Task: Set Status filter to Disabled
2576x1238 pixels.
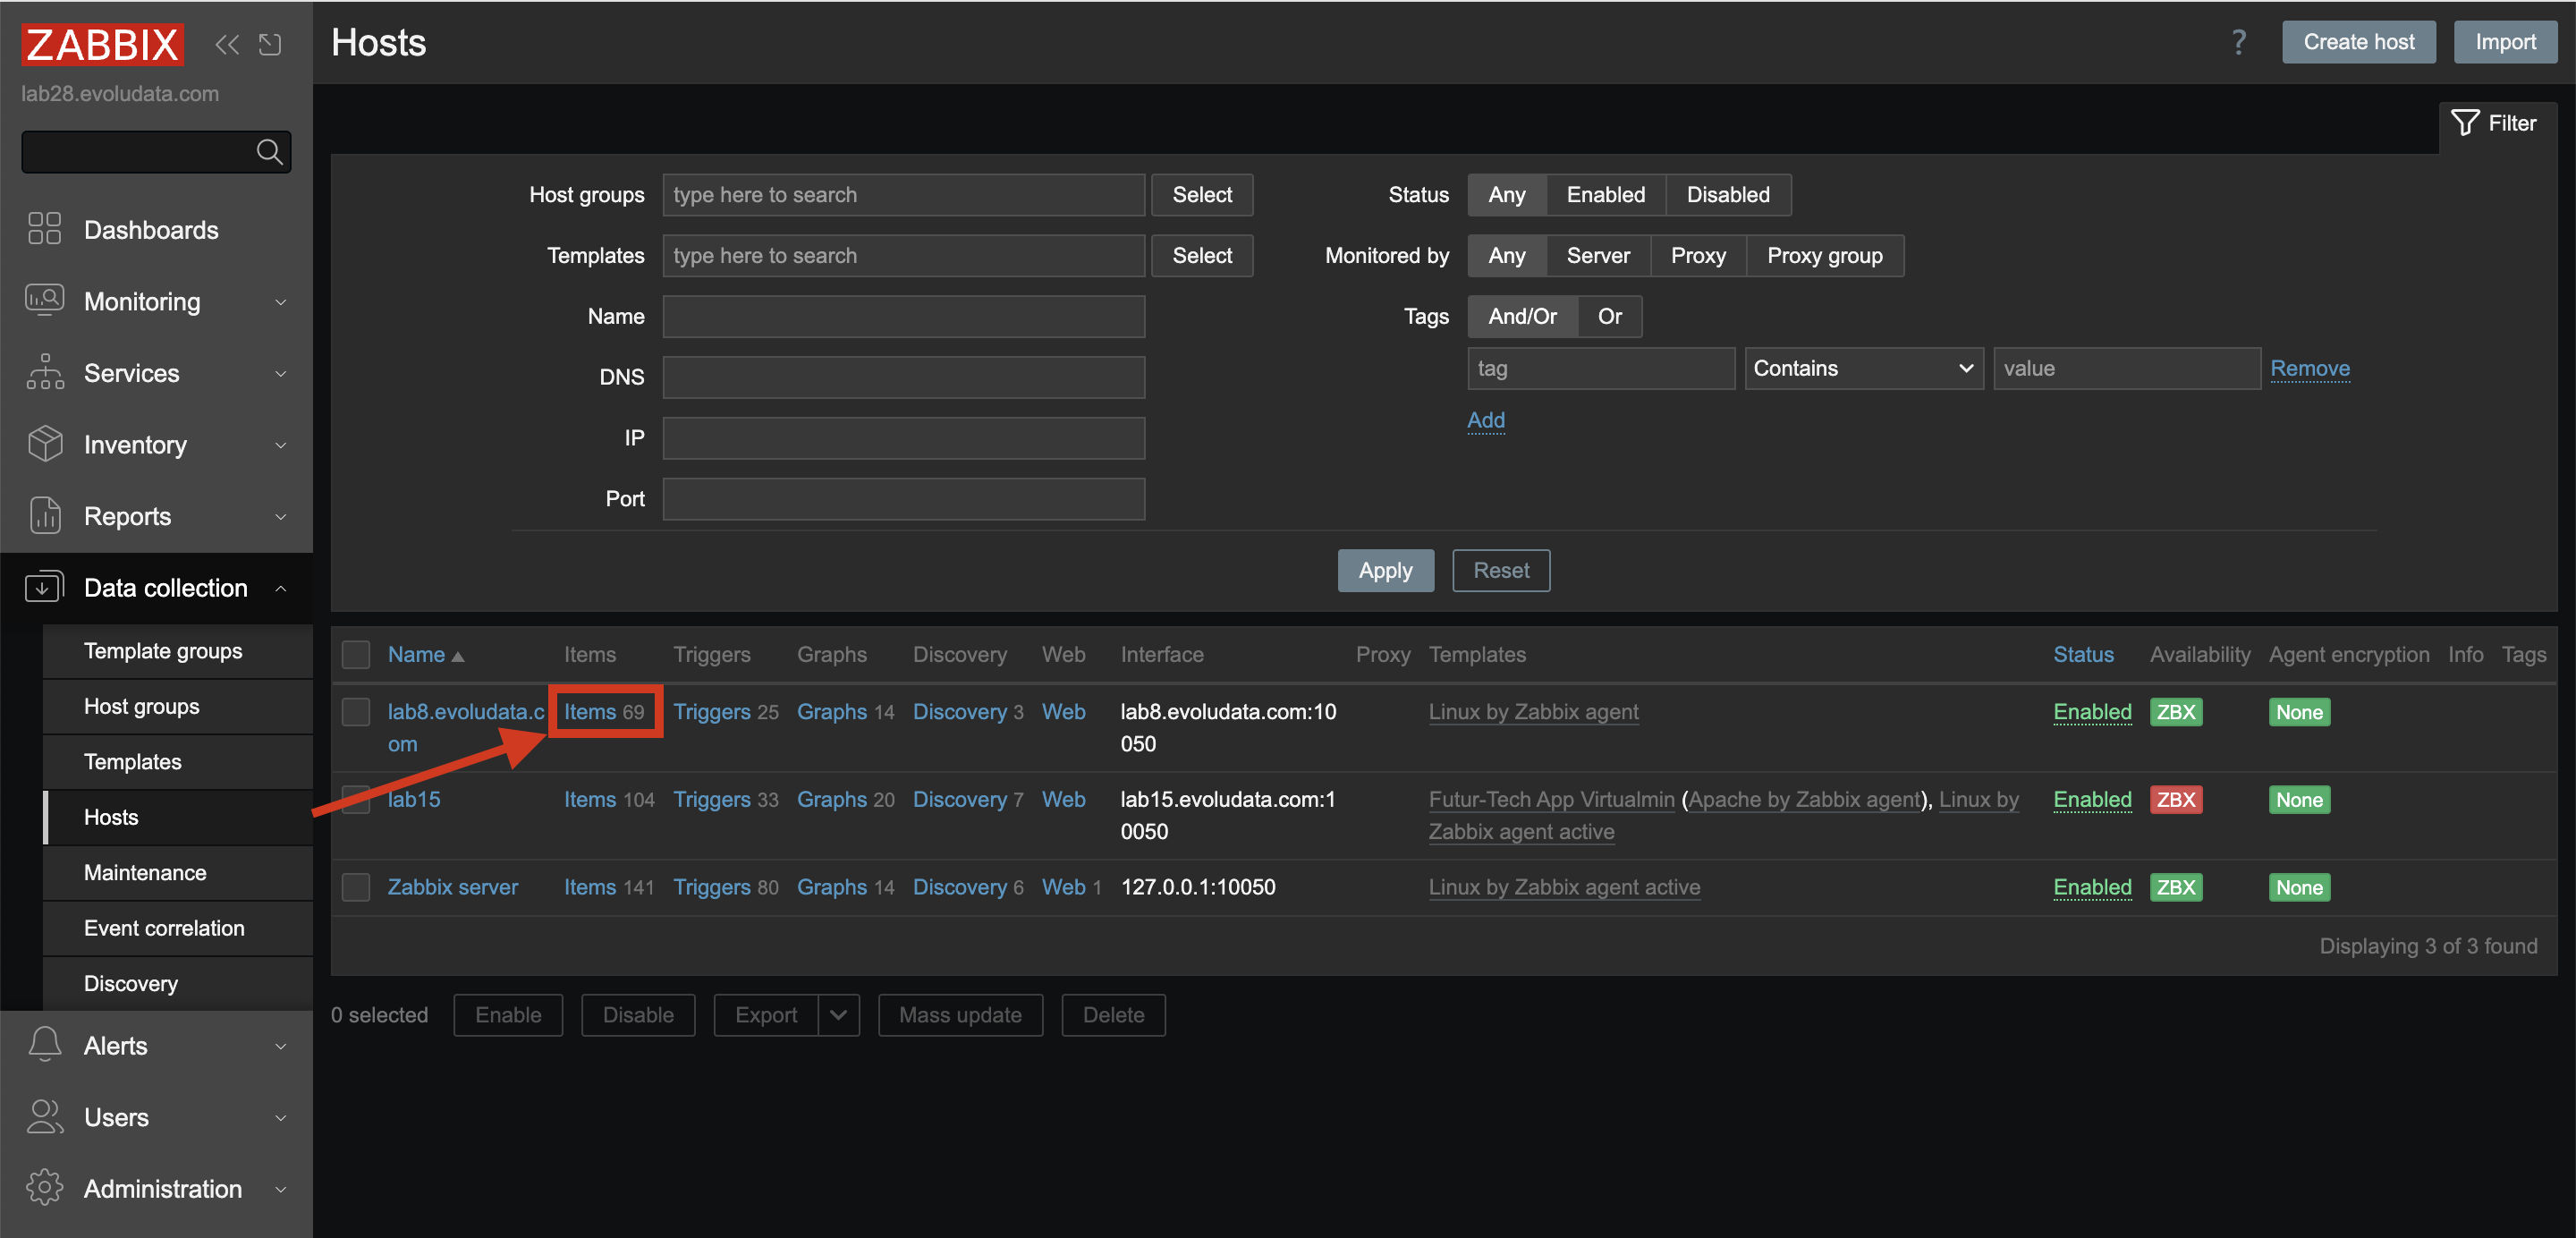Action: [1727, 194]
